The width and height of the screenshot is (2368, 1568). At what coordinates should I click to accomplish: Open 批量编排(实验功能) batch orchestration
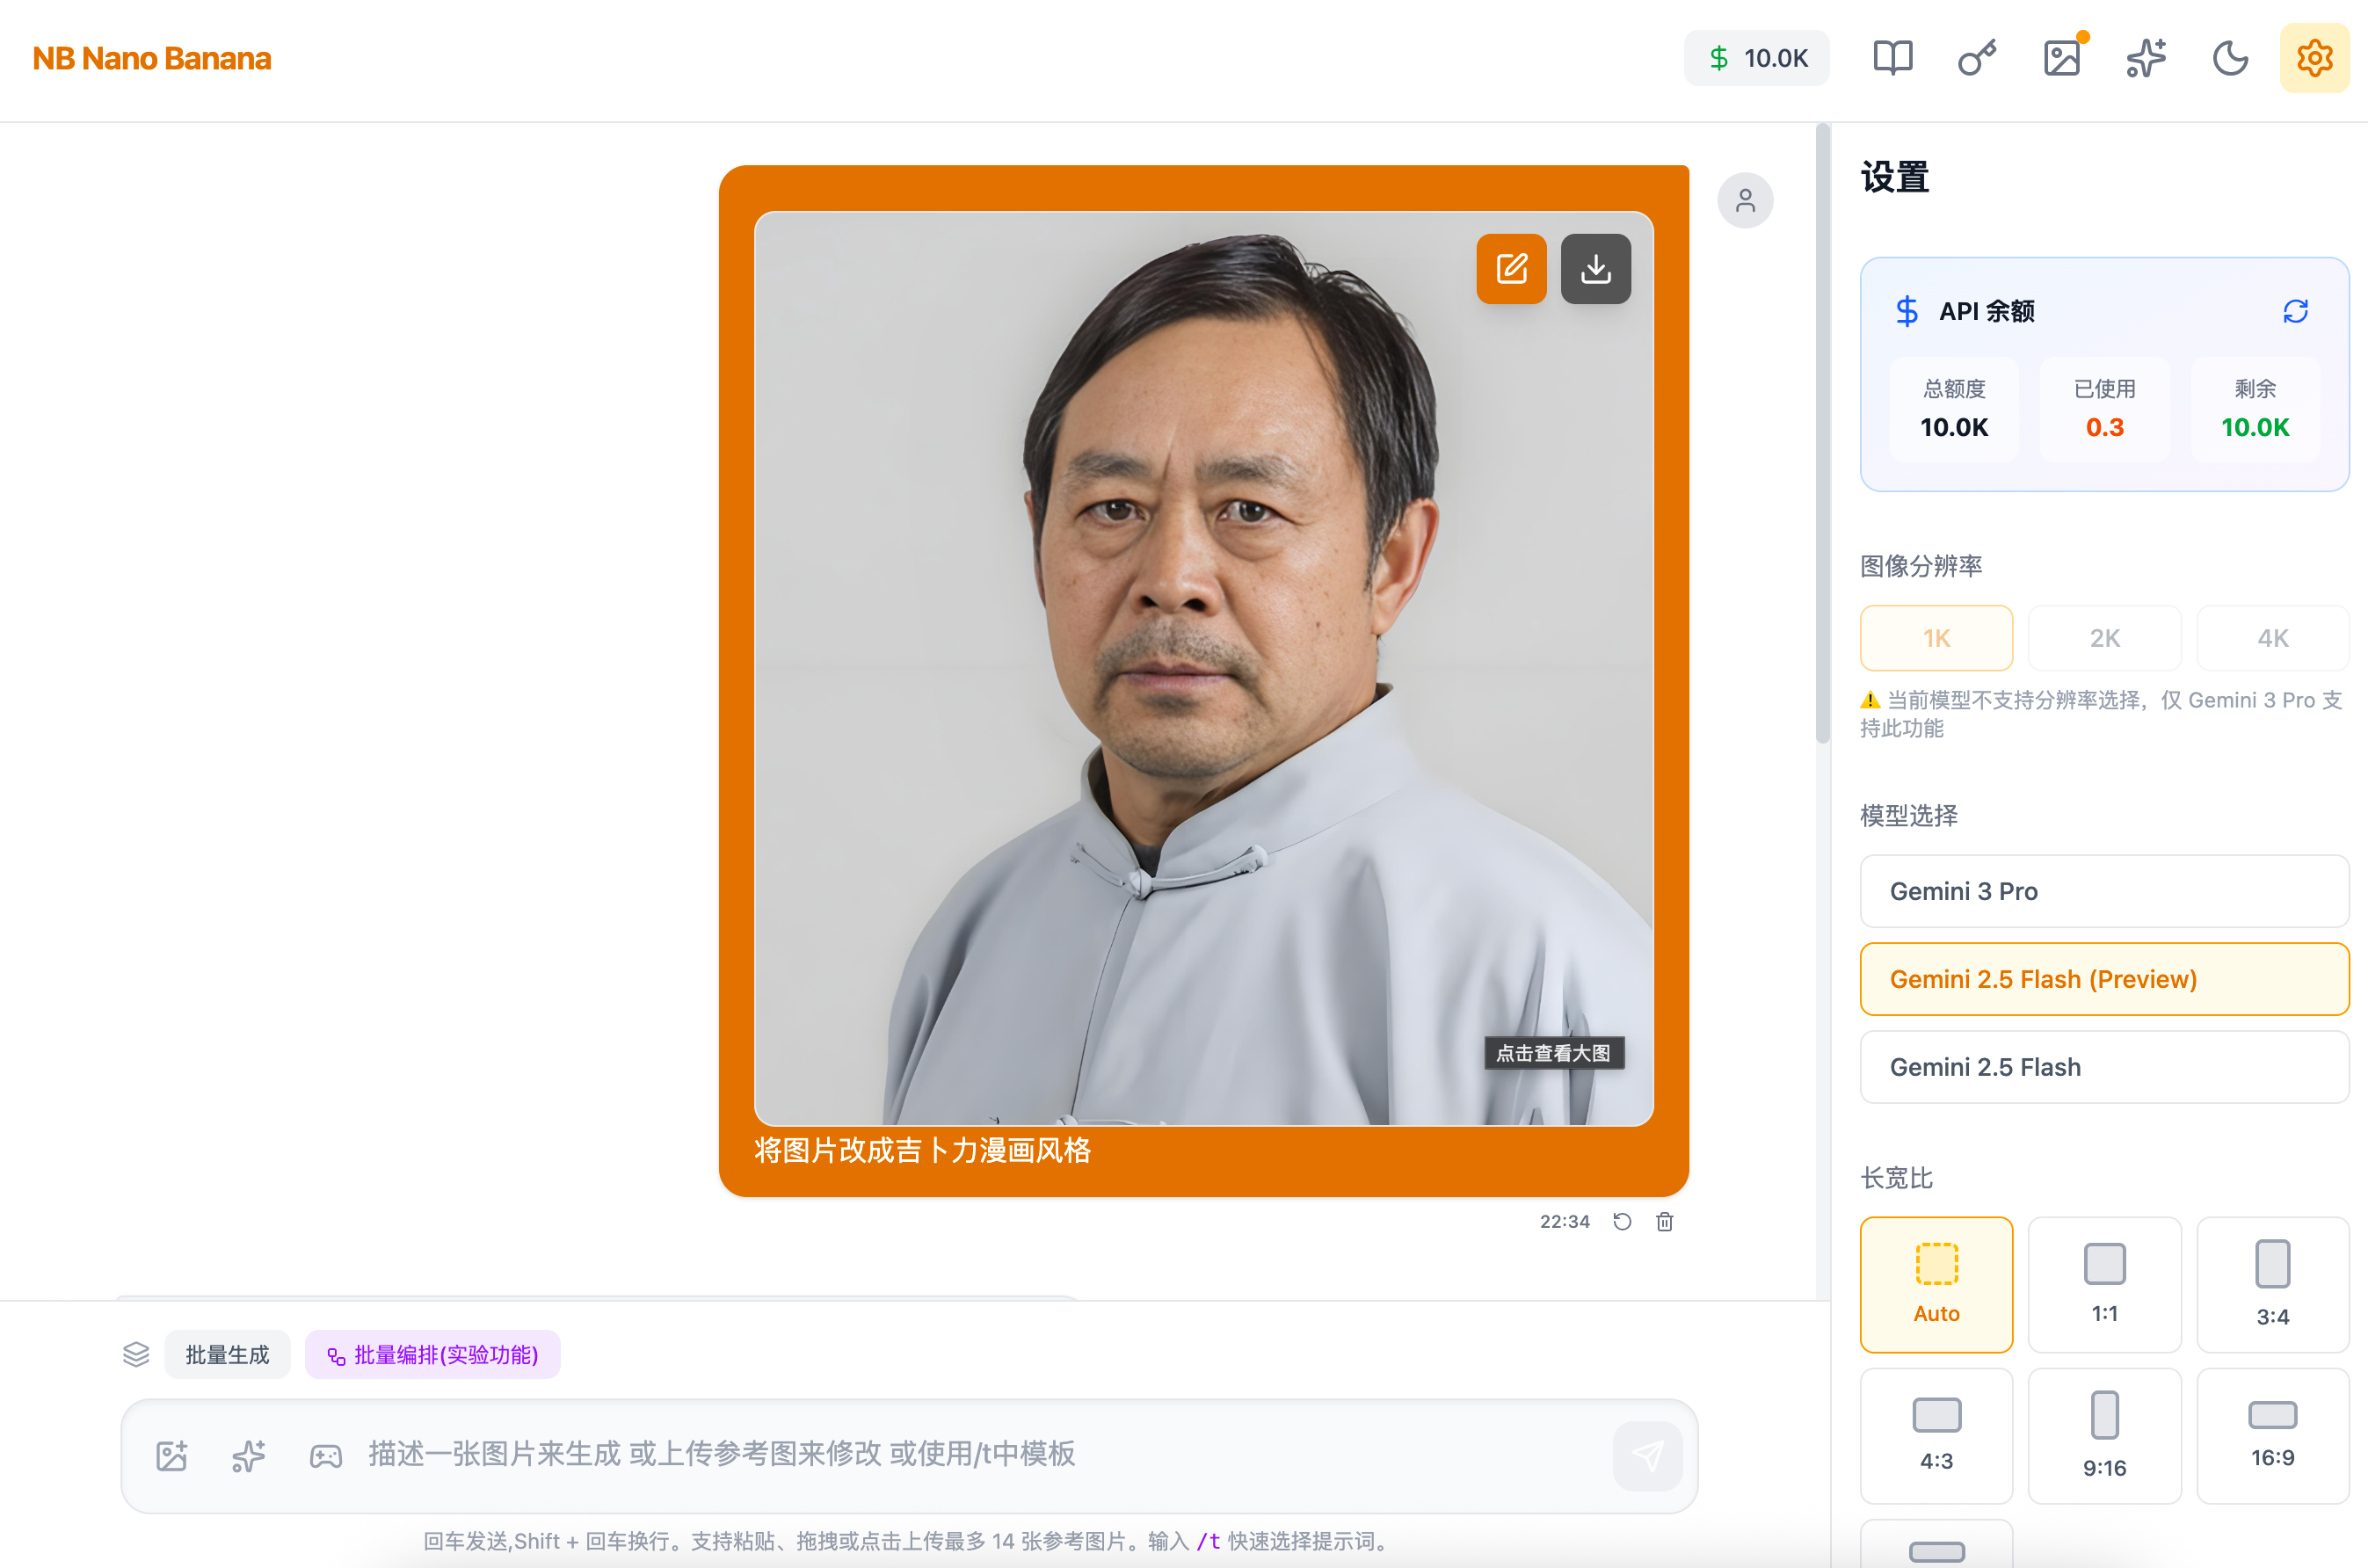433,1354
